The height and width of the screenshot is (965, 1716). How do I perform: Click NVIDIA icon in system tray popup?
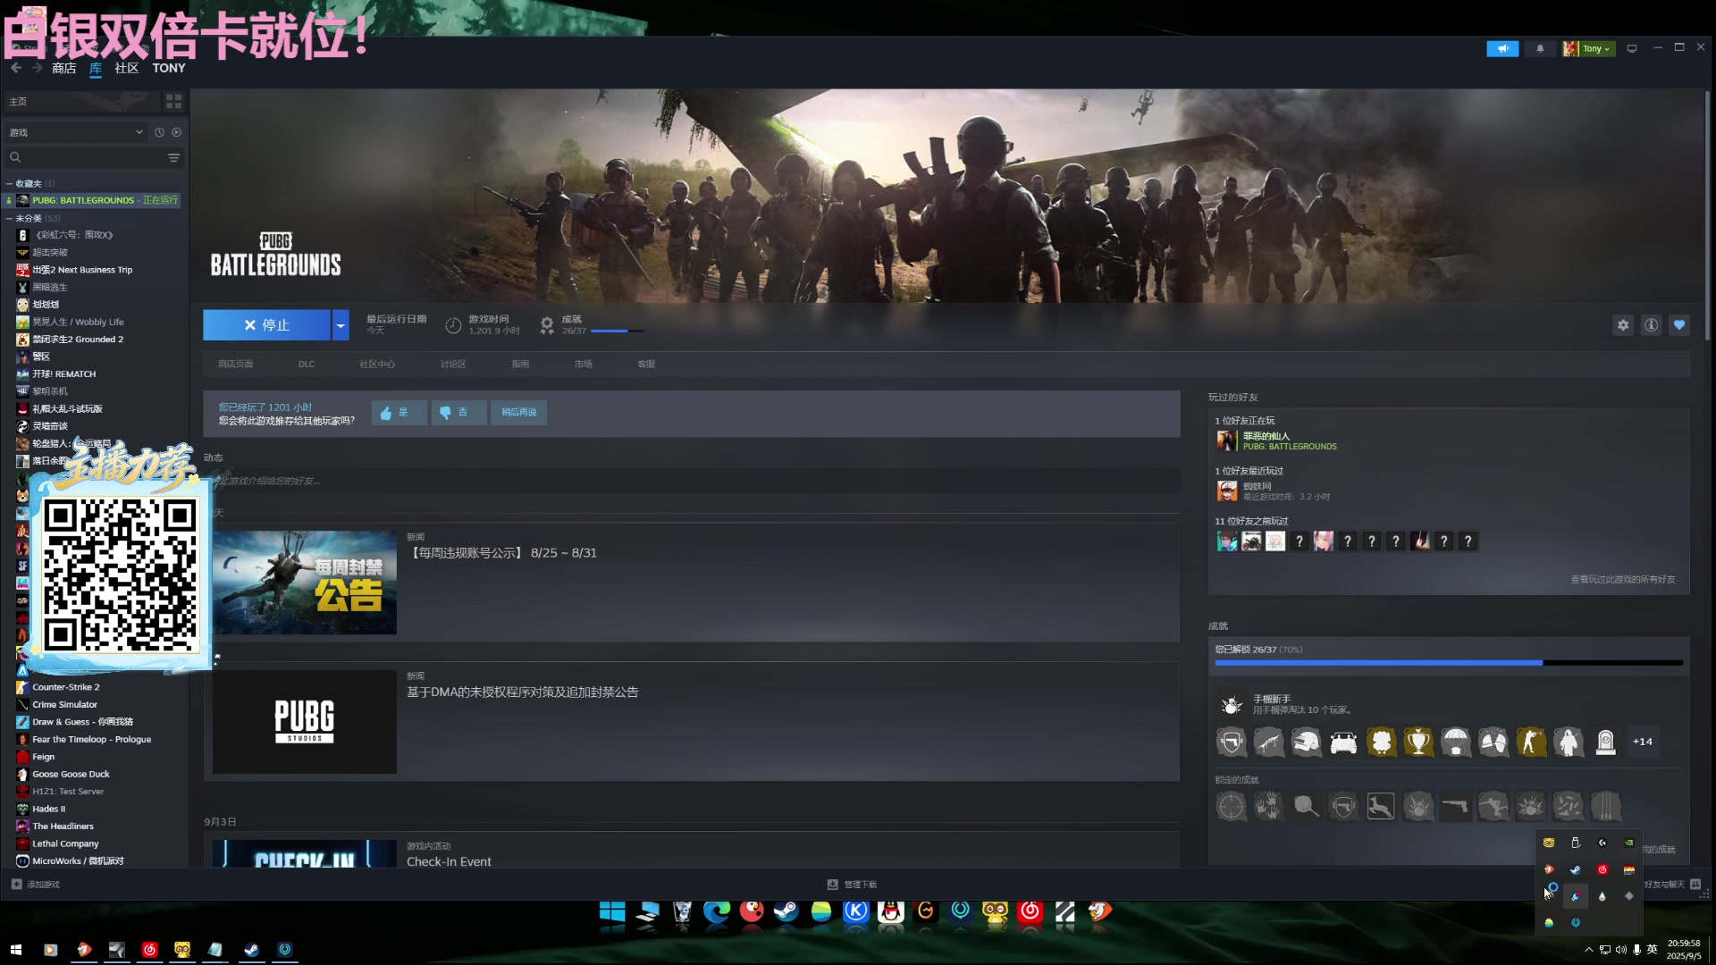(x=1629, y=843)
